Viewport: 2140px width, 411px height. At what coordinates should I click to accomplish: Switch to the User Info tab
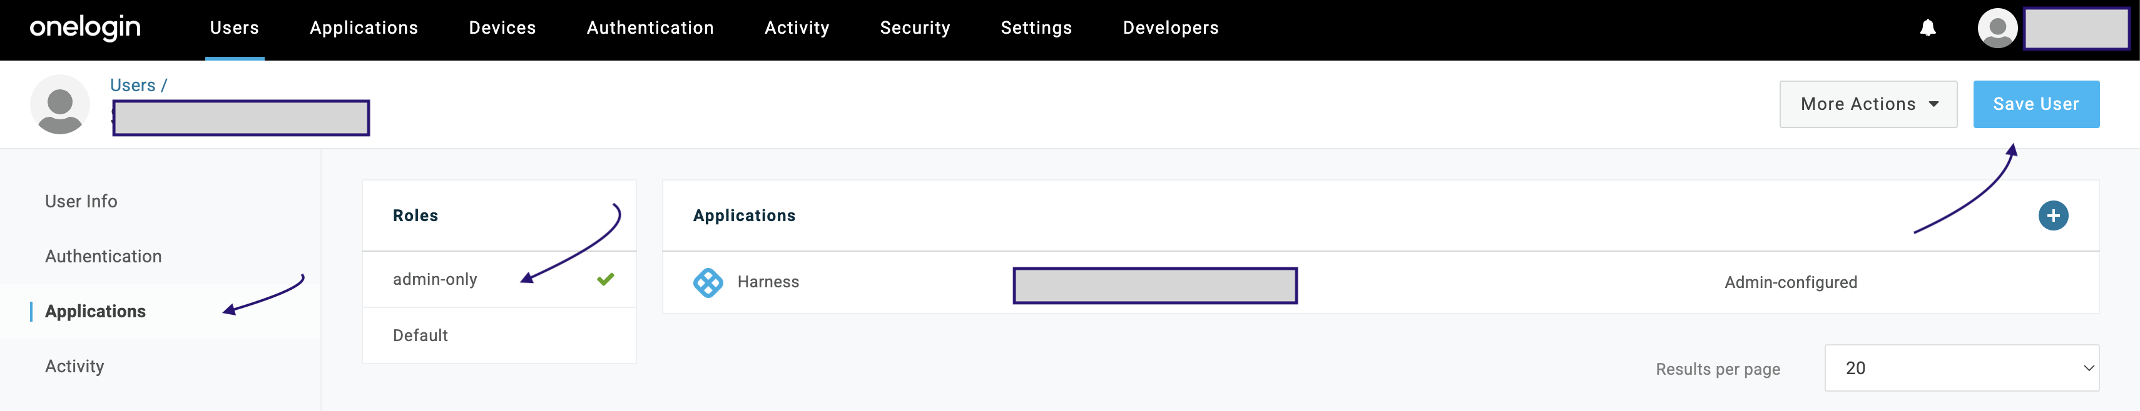tap(81, 201)
